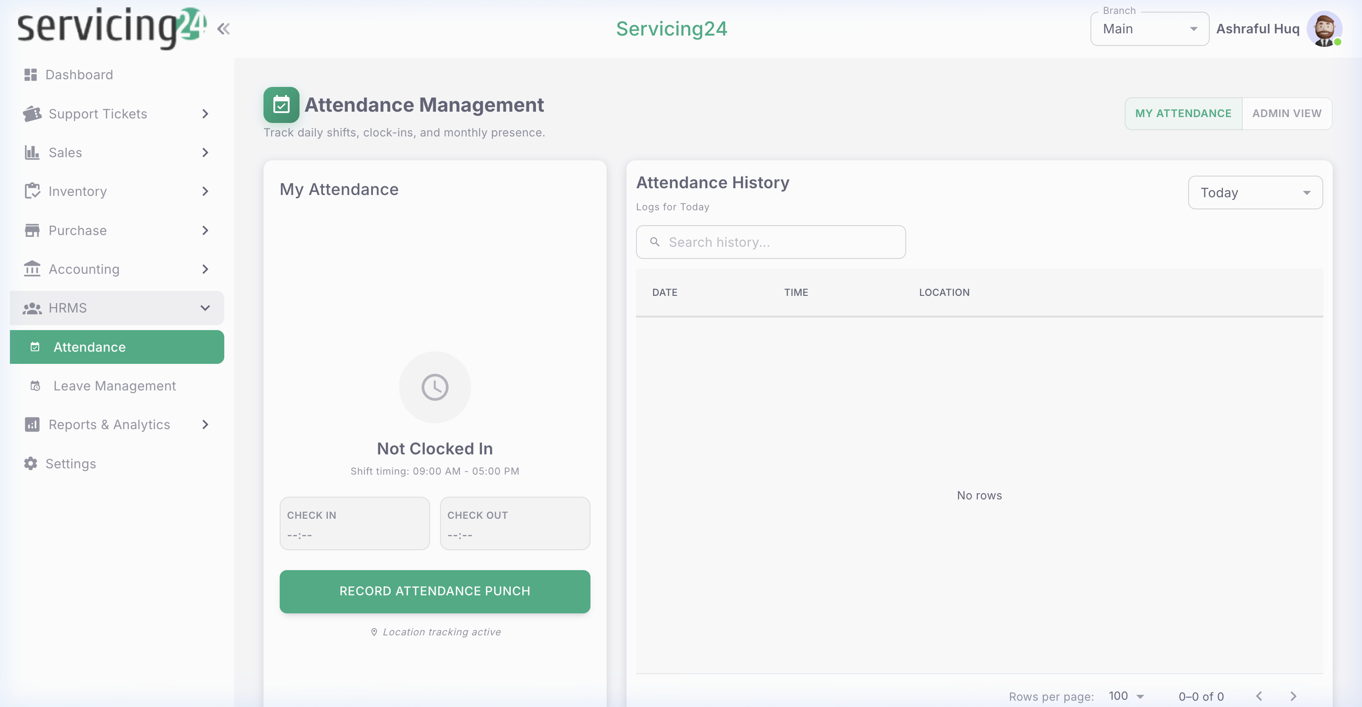Collapse the sidebar with double-chevron icon
This screenshot has height=707, width=1362.
click(223, 28)
